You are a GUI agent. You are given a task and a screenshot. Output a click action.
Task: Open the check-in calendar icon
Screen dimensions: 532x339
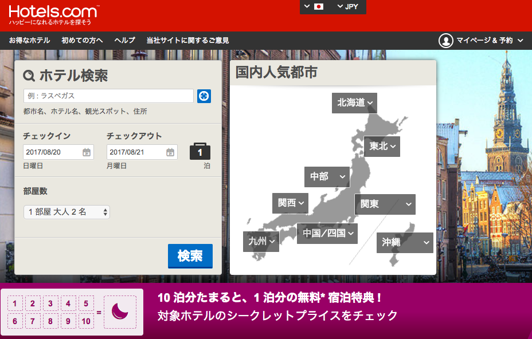pos(87,152)
